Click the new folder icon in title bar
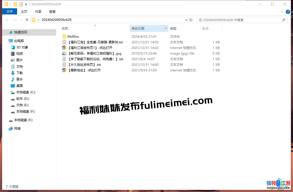The height and width of the screenshot is (192, 293). 15,4
